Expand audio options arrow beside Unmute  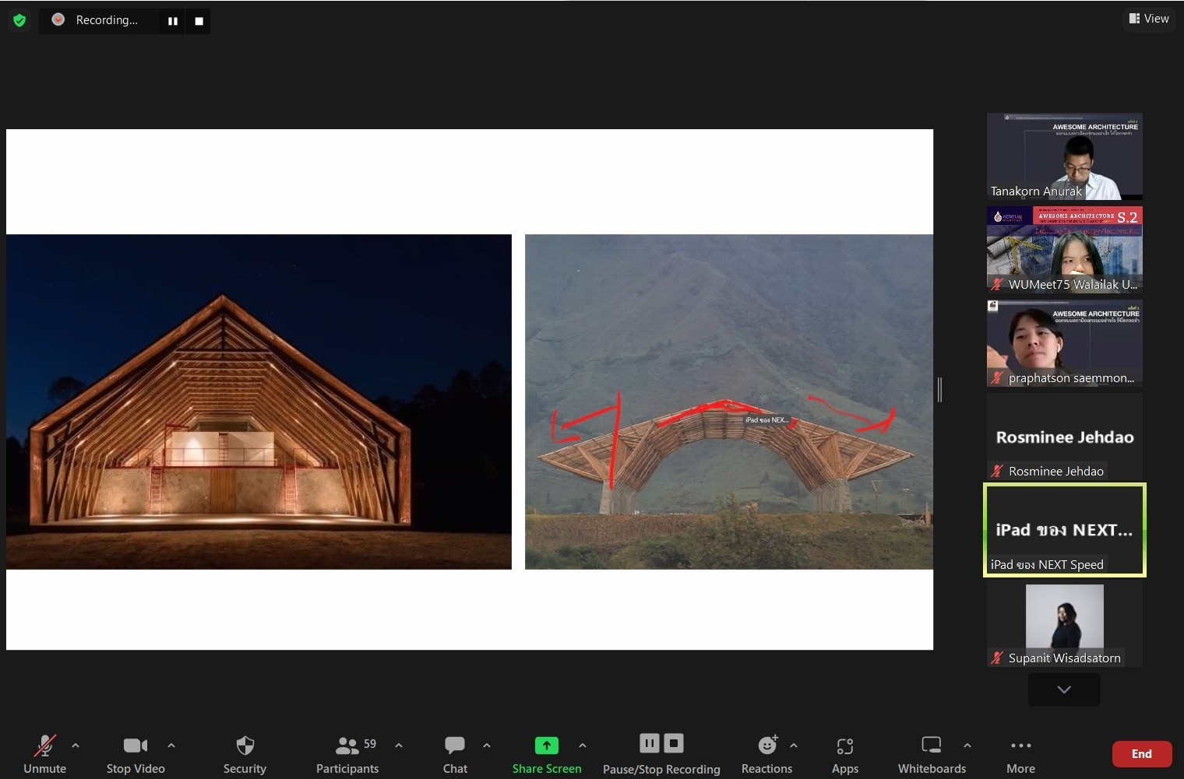pyautogui.click(x=76, y=746)
